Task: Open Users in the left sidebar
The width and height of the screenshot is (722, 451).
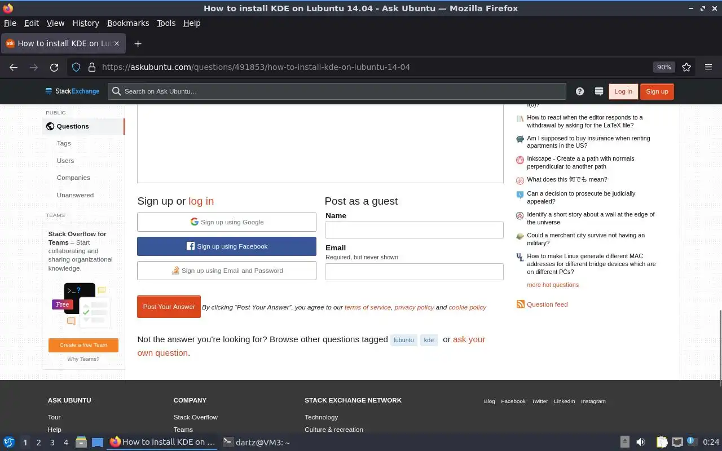Action: (x=65, y=161)
